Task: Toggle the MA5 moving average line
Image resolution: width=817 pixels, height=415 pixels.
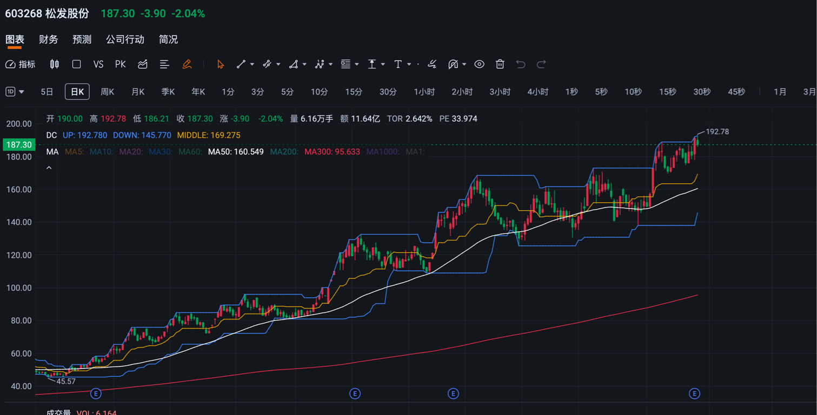Action: tap(74, 152)
